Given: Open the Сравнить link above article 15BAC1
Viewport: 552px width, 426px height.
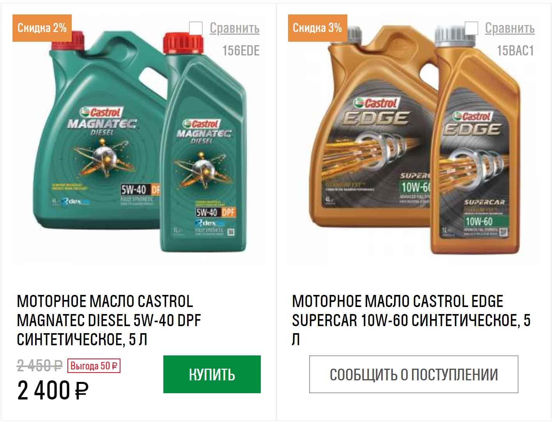Looking at the screenshot, I should 510,28.
